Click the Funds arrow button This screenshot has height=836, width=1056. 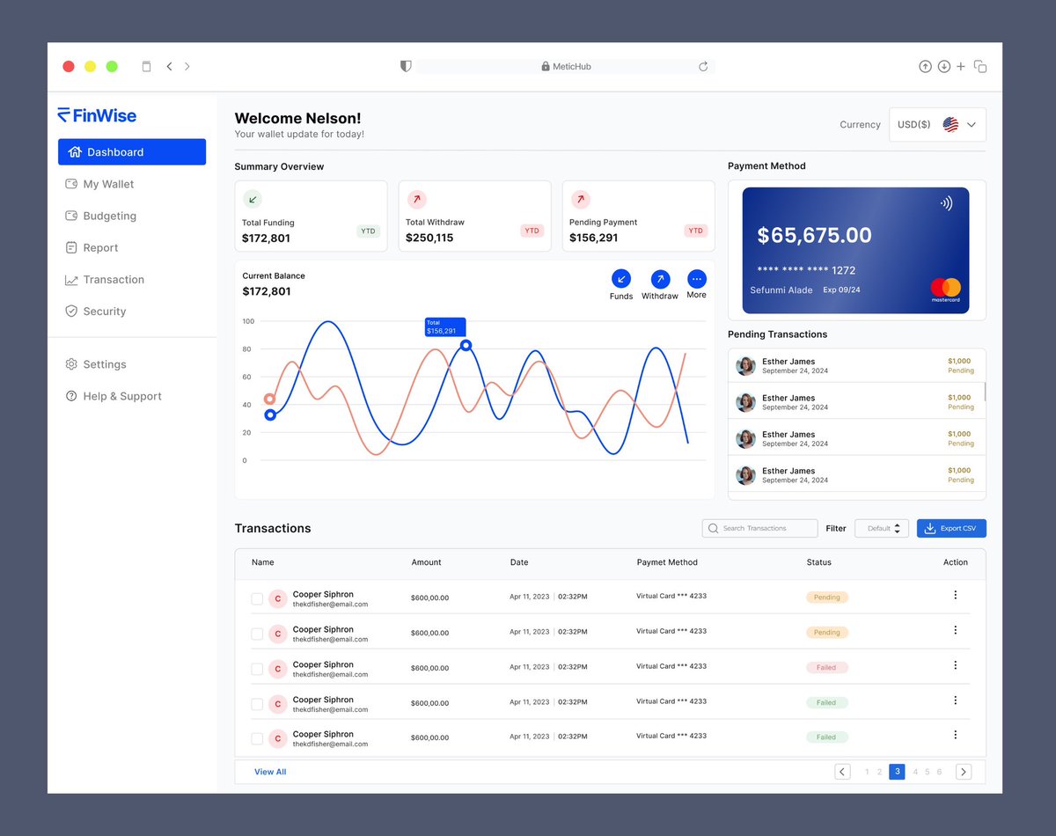pos(621,279)
